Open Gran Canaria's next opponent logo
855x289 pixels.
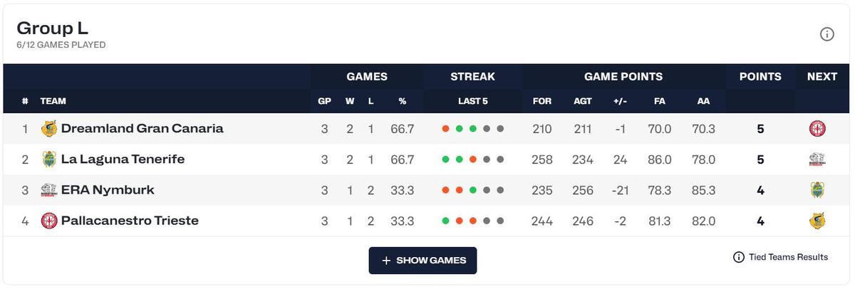817,129
